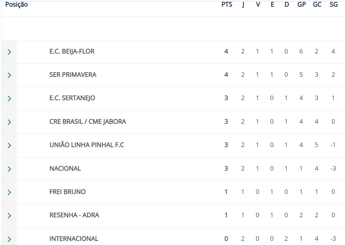Click the FREI BRUNO team name
The image size is (345, 245).
(68, 192)
